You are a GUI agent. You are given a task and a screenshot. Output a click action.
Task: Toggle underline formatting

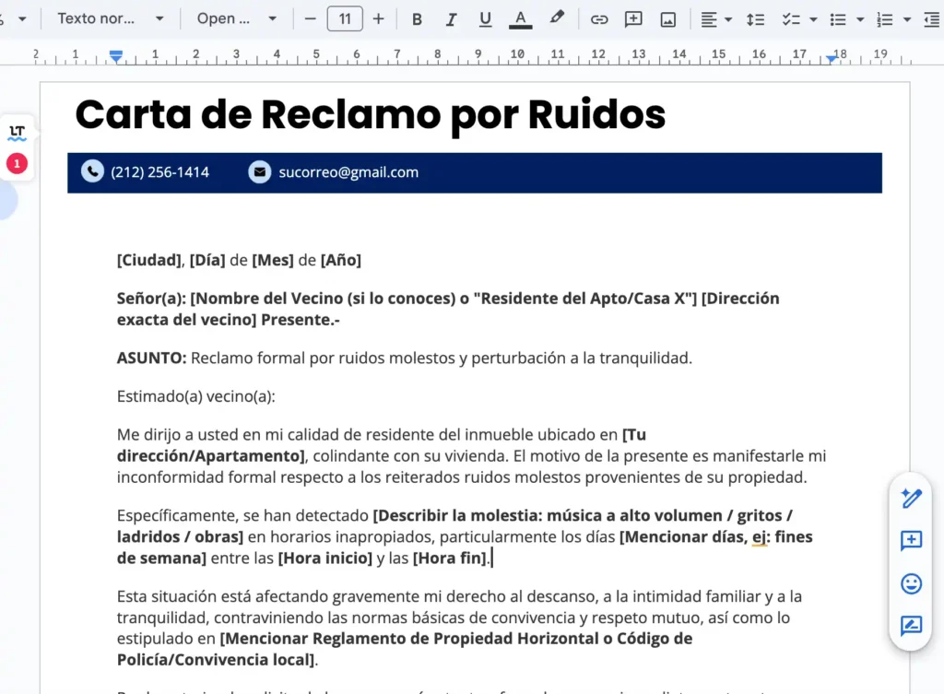[485, 18]
